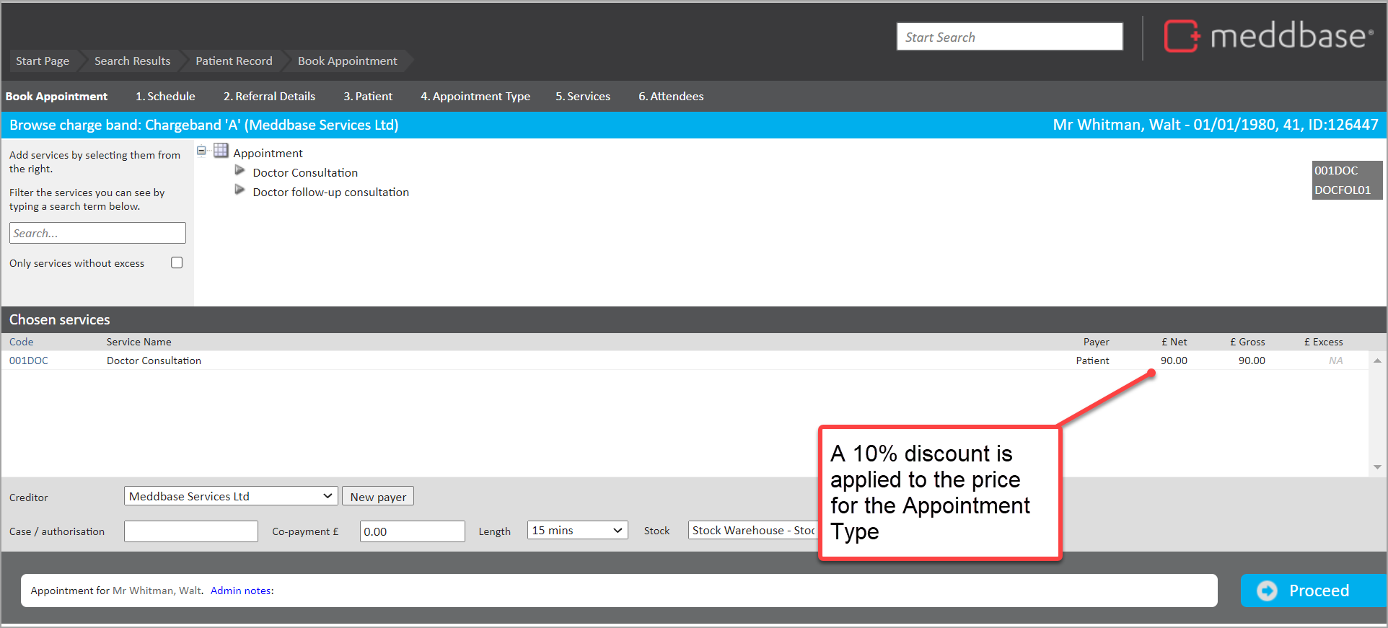Focus the services filter Search box
Viewport: 1388px width, 628px height.
(97, 233)
